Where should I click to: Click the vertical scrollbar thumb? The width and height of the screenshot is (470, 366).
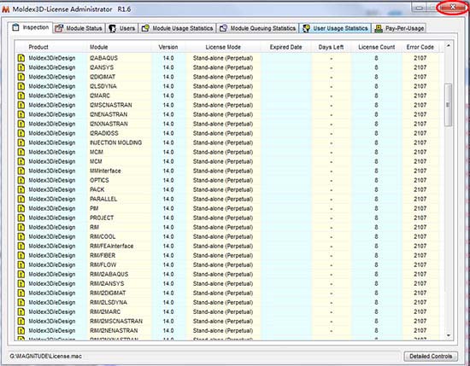click(x=448, y=105)
